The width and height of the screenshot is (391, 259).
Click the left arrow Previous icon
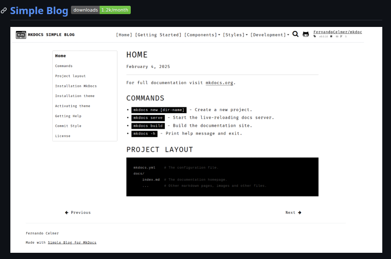(x=67, y=213)
